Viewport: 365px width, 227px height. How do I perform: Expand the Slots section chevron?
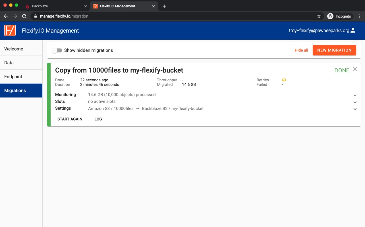pyautogui.click(x=355, y=102)
